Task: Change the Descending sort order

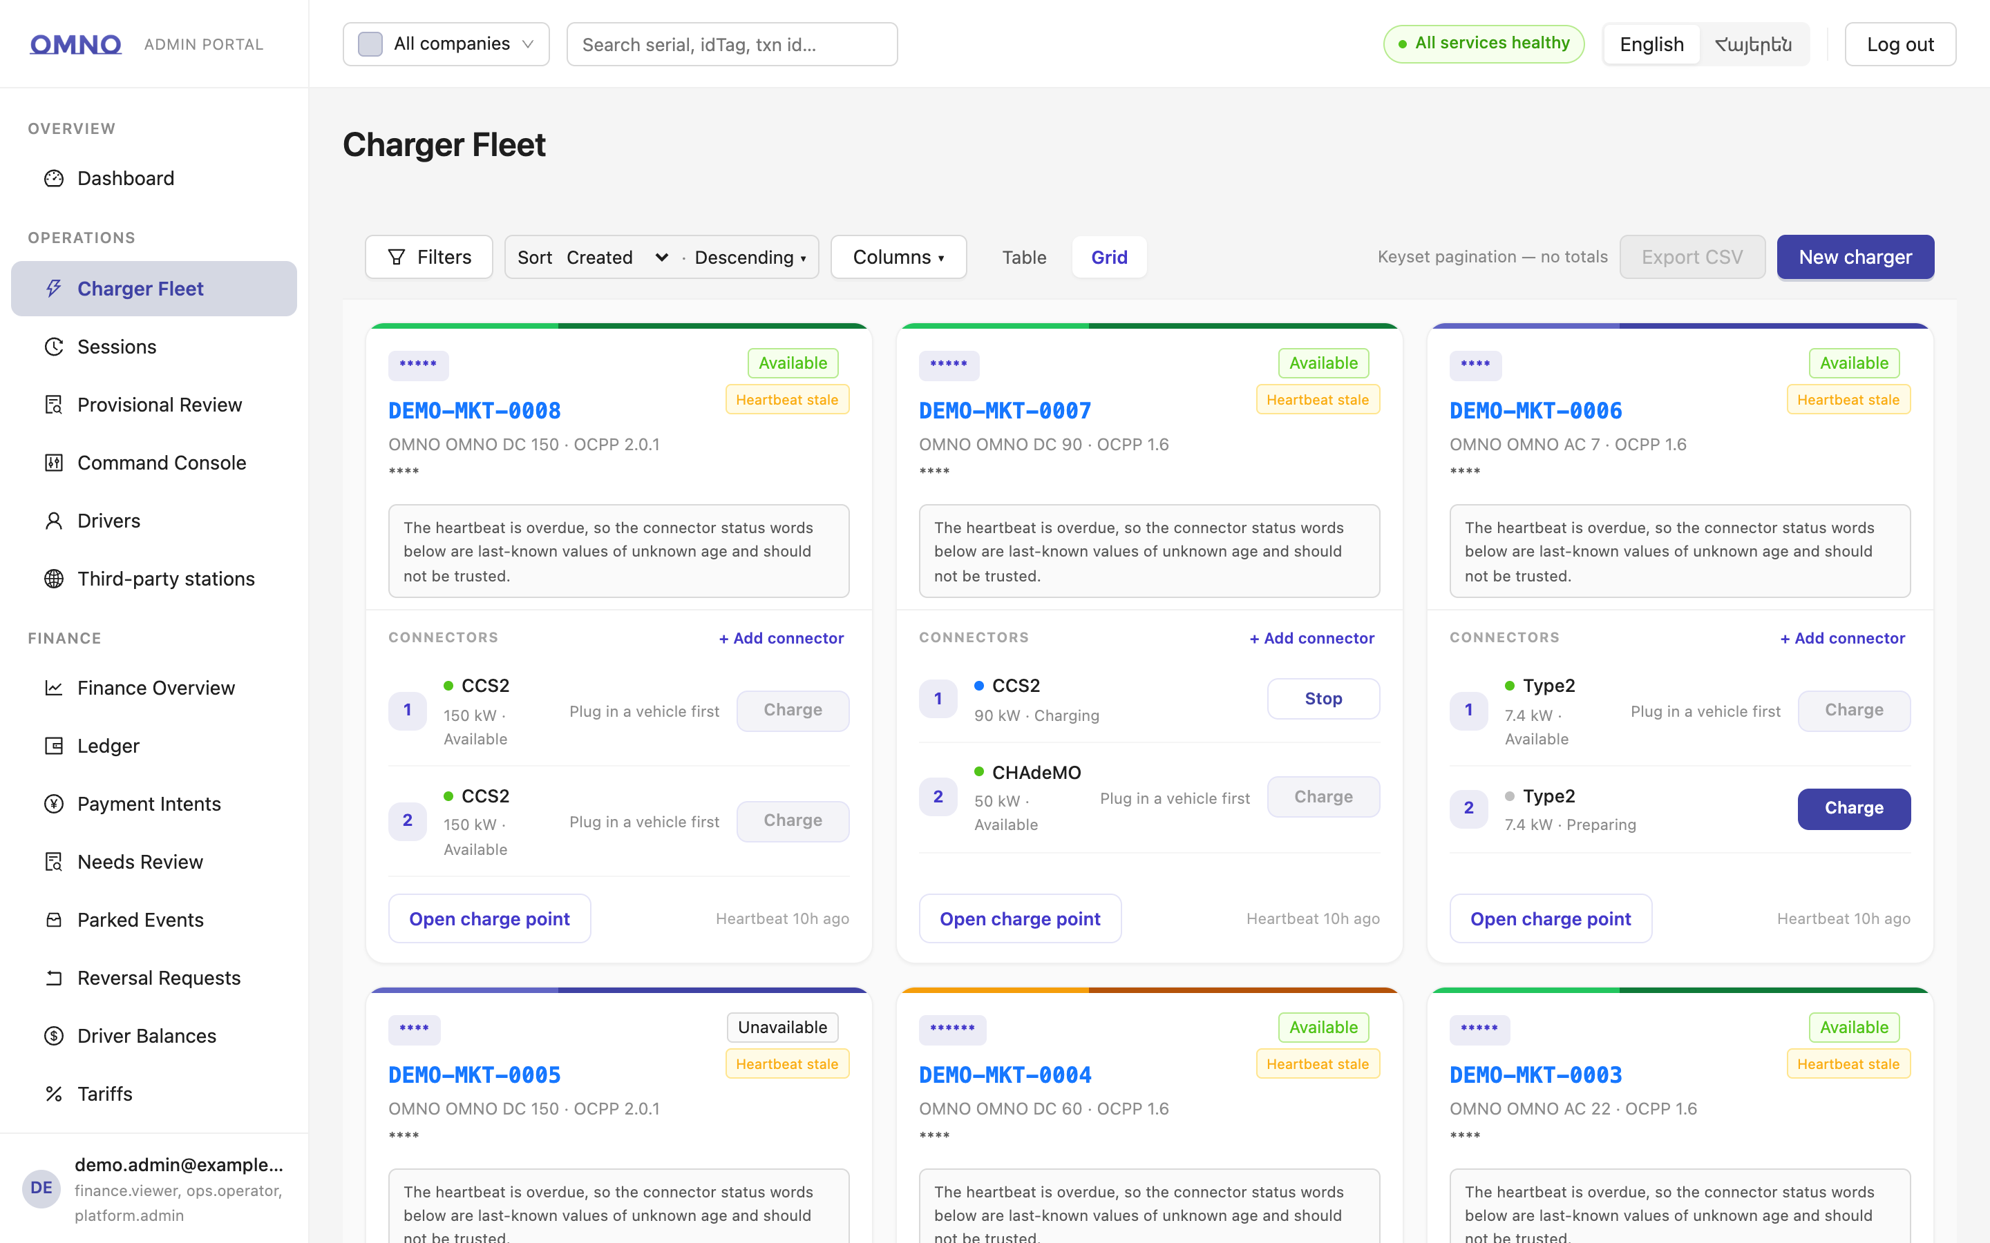Action: [750, 258]
